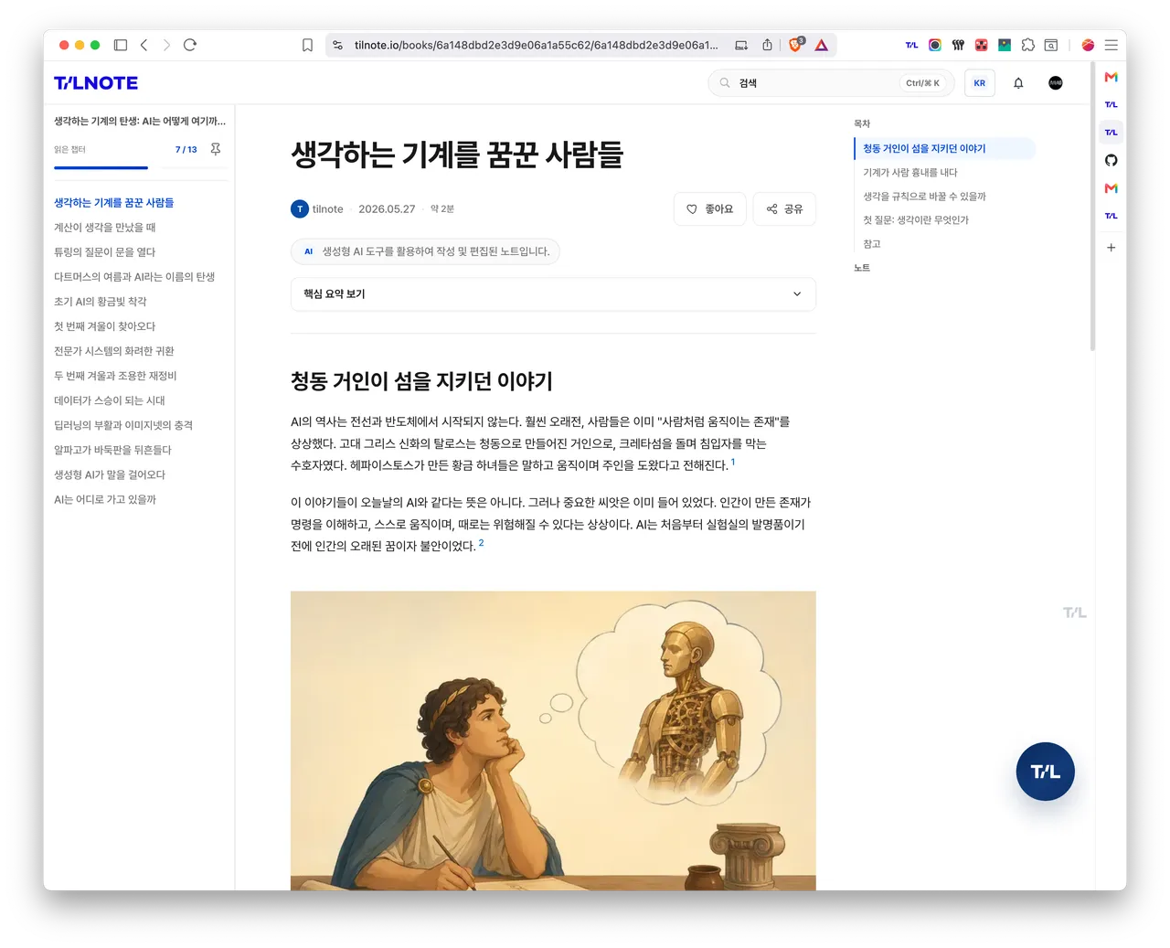Click the bookmark icon in toolbar
1170x948 pixels.
[x=307, y=45]
